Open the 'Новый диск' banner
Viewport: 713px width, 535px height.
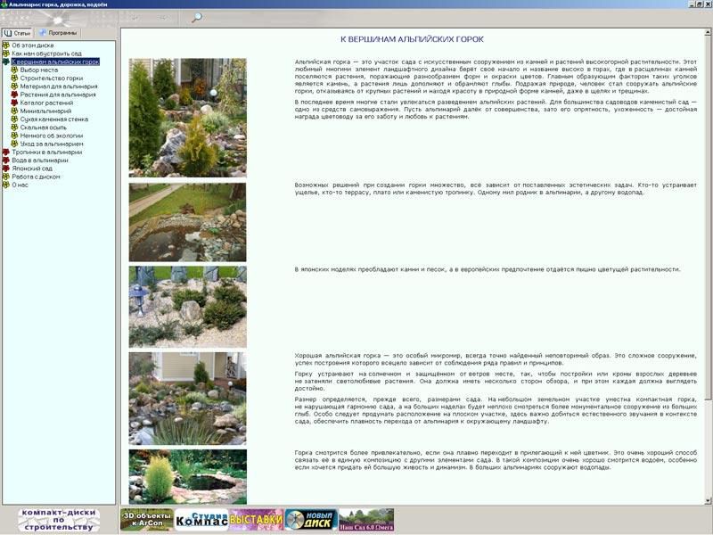310,520
